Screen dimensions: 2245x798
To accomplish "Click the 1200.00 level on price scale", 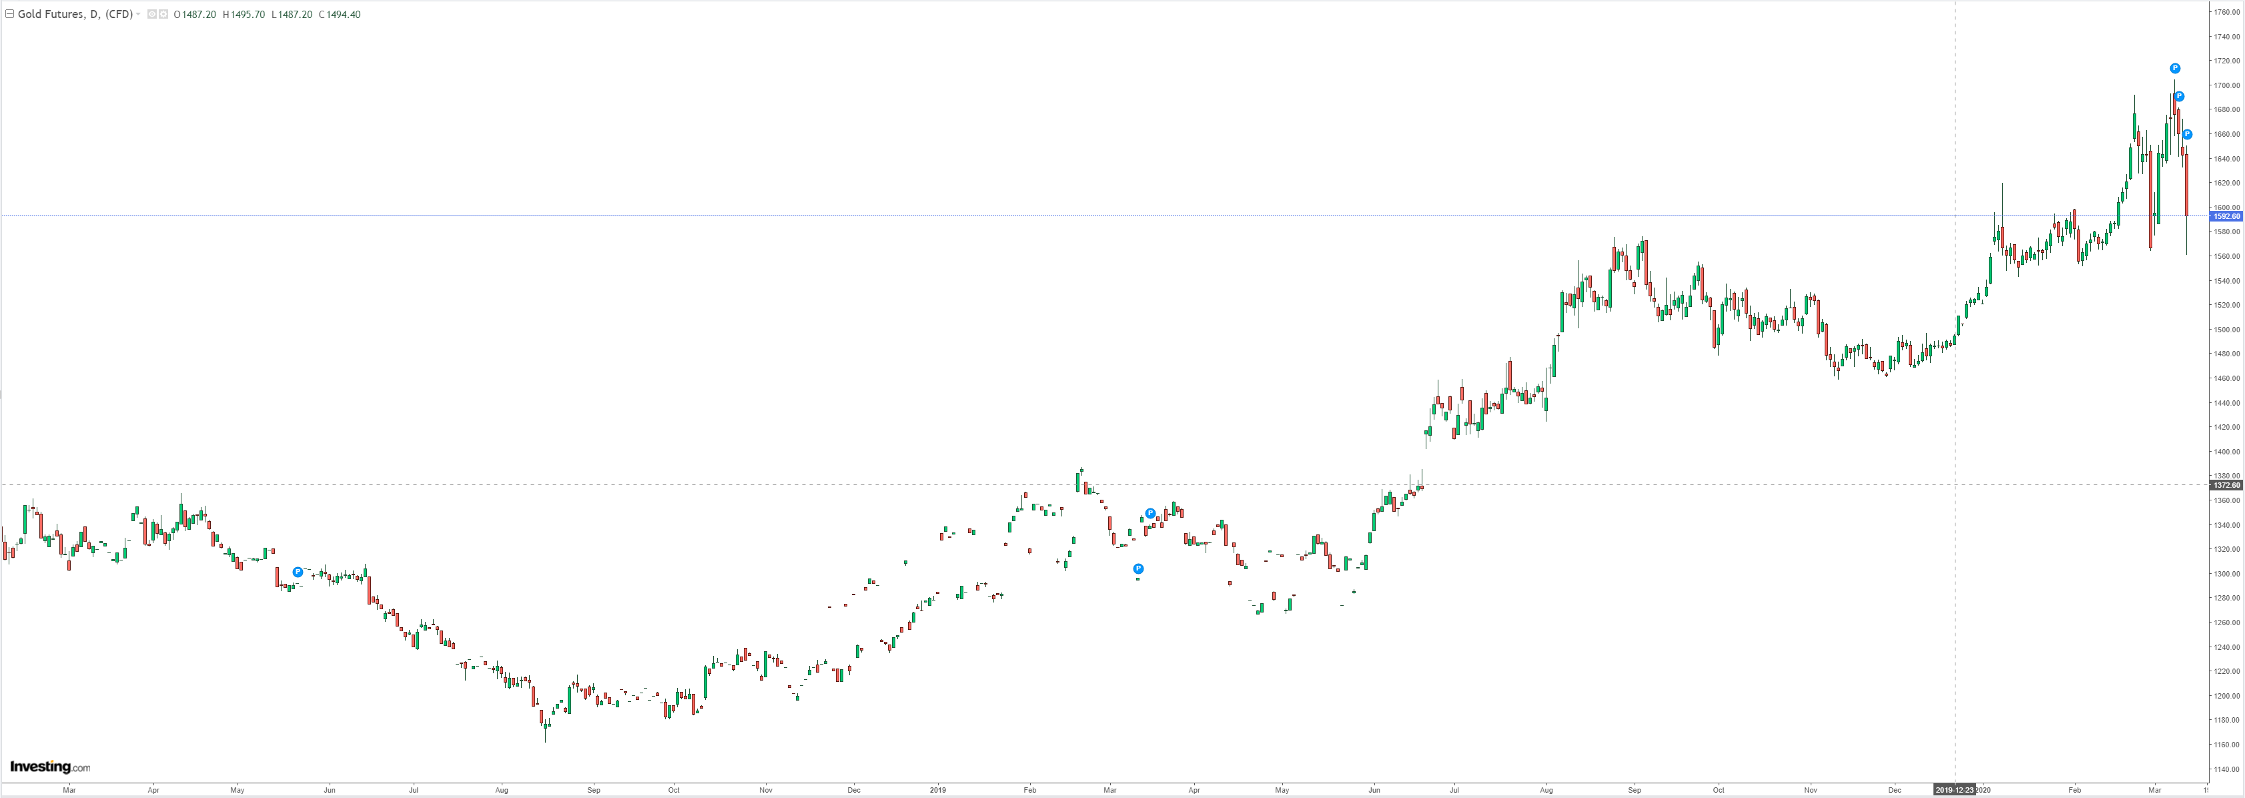I will (2227, 696).
